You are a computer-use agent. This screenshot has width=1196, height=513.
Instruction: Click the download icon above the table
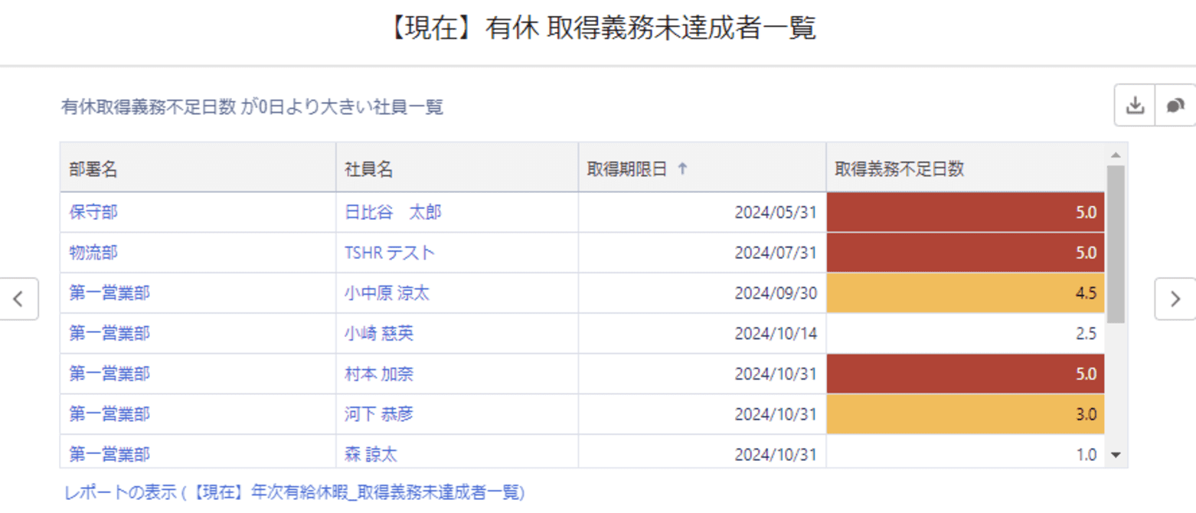coord(1134,106)
